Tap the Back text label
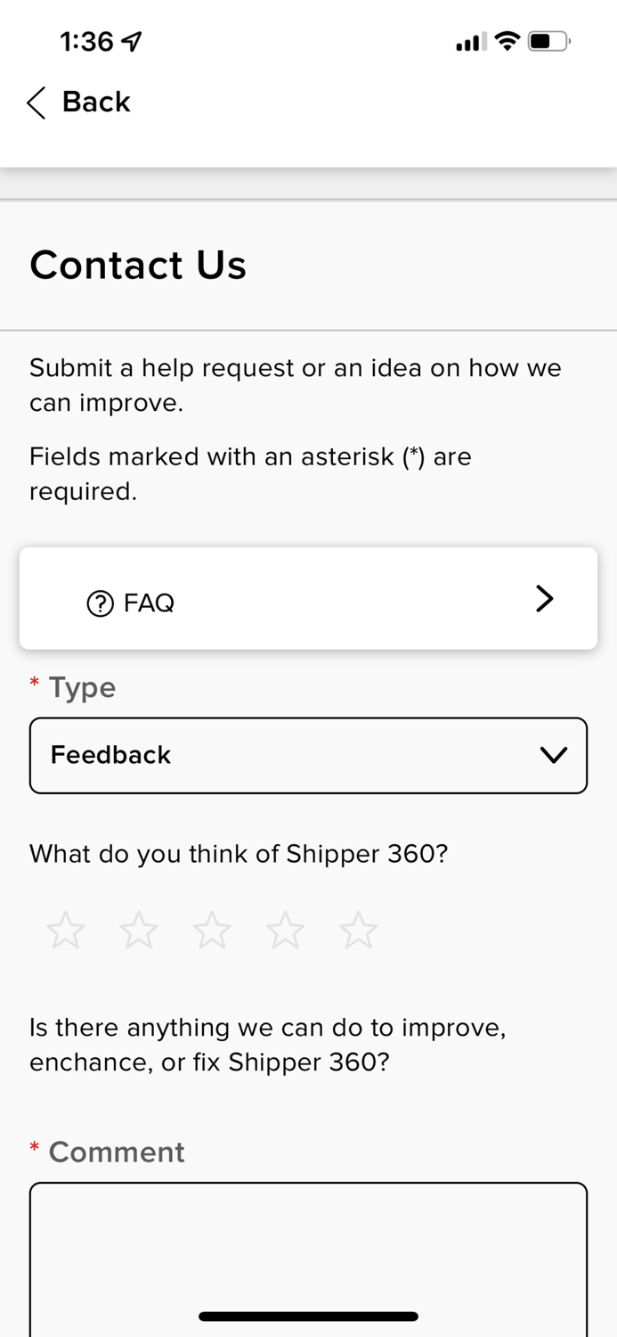617x1337 pixels. [x=96, y=103]
